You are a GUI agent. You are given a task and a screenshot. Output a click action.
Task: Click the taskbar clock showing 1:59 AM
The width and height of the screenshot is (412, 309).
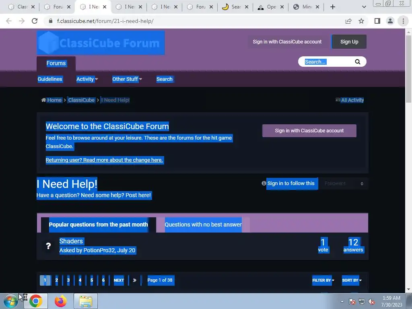click(x=391, y=301)
